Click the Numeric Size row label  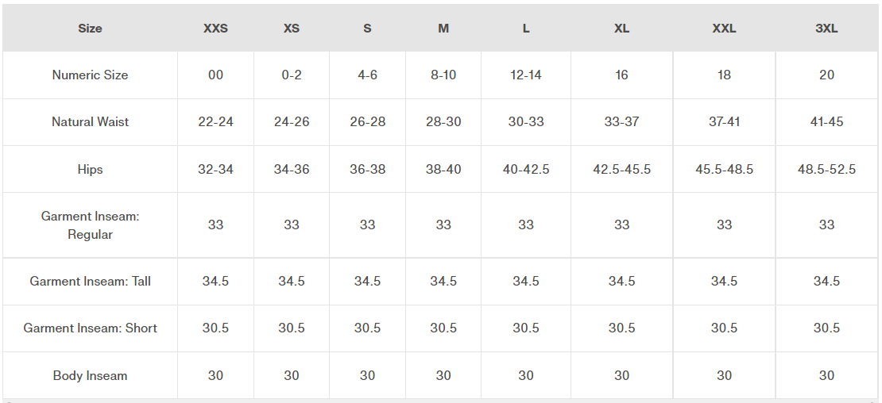click(x=90, y=75)
